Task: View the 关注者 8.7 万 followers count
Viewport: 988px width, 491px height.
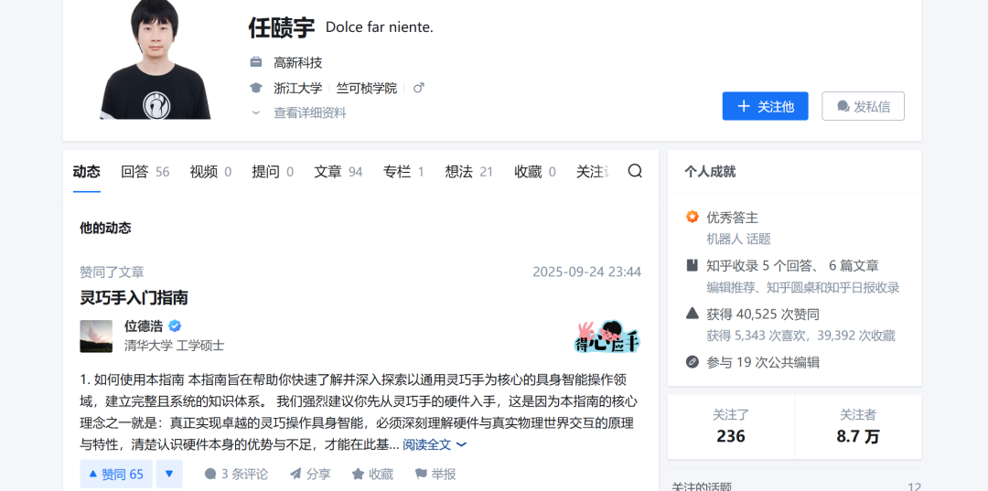Action: pos(858,426)
